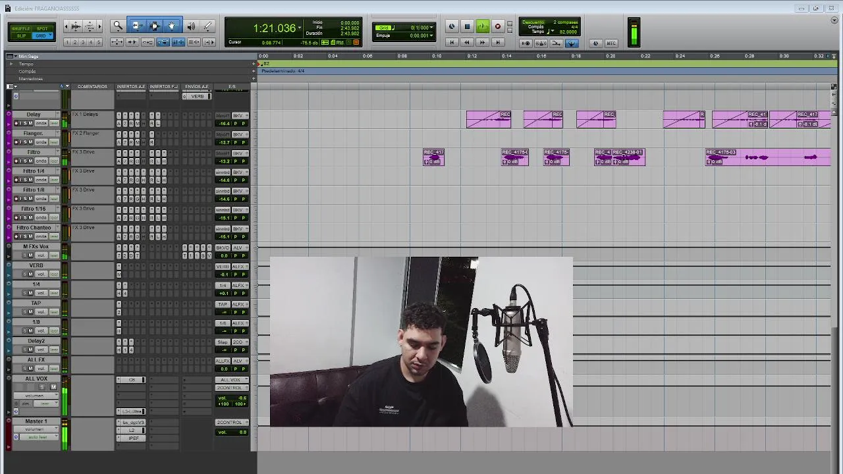Viewport: 843px width, 474px height.
Task: Open M FXs Vox volume view selector
Action: tap(42, 255)
